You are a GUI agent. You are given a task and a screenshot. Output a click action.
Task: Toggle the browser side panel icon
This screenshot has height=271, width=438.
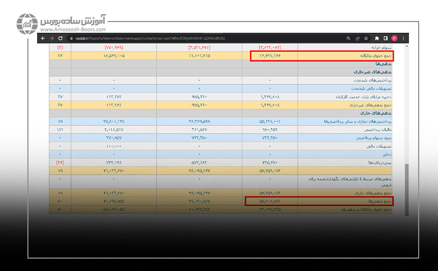pos(385,38)
